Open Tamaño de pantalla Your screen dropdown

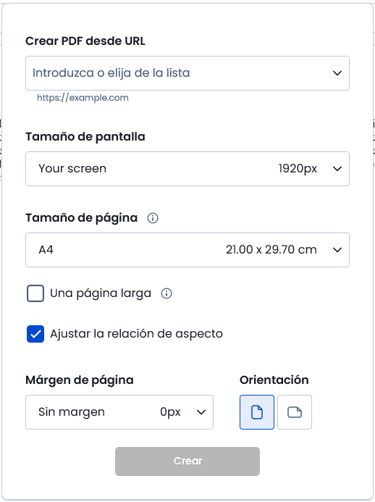coord(187,169)
